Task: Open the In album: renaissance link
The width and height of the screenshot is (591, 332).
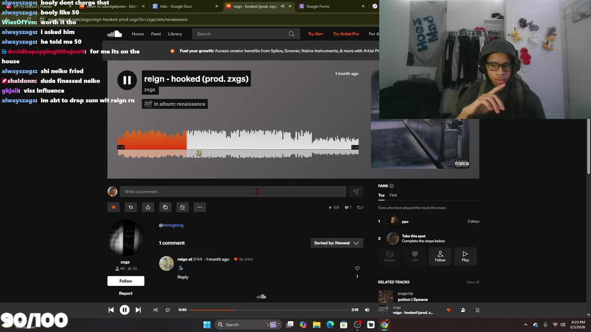Action: click(175, 104)
